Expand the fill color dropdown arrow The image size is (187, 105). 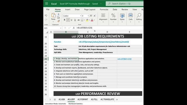89,20
